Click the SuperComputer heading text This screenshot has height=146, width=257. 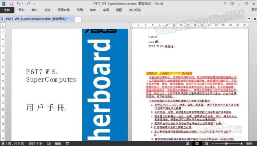[51, 80]
